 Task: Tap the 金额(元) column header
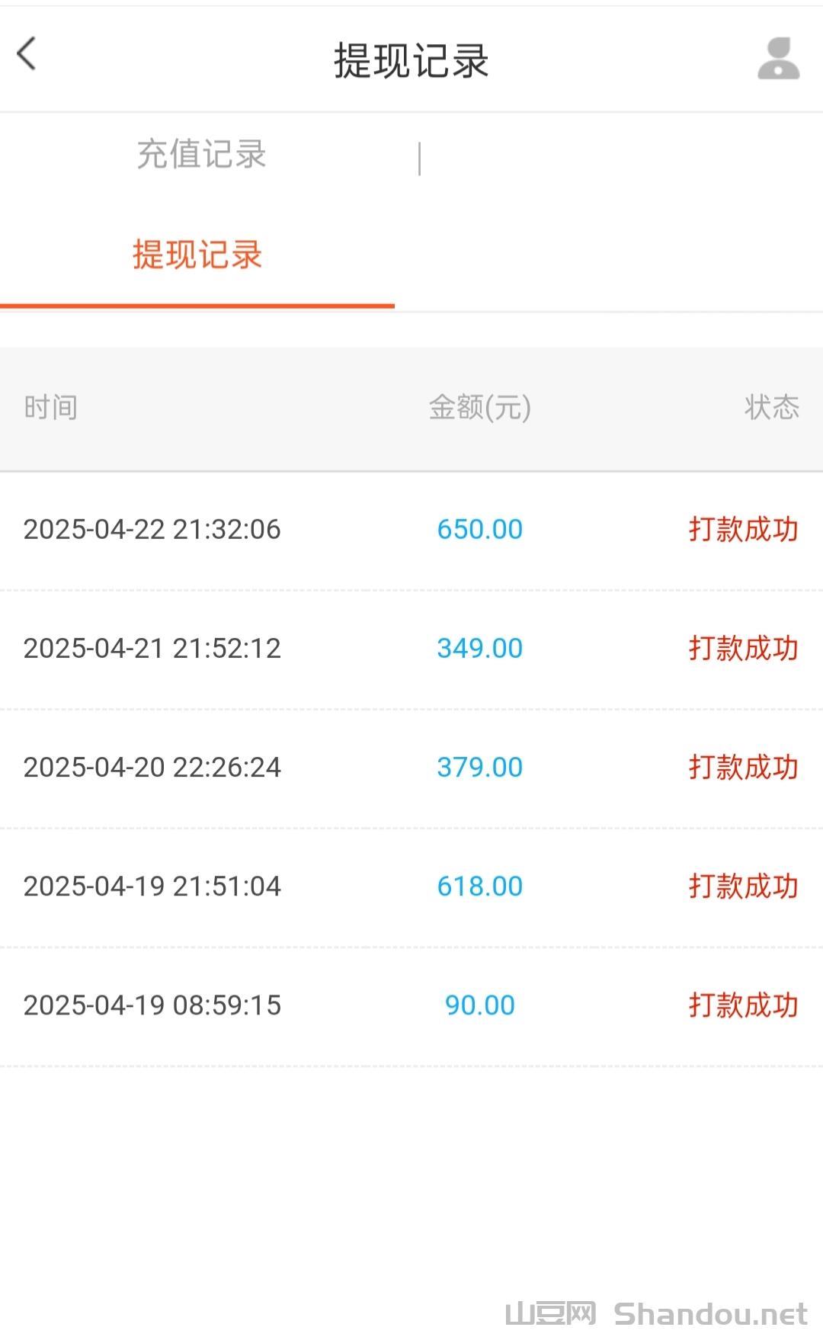click(479, 408)
